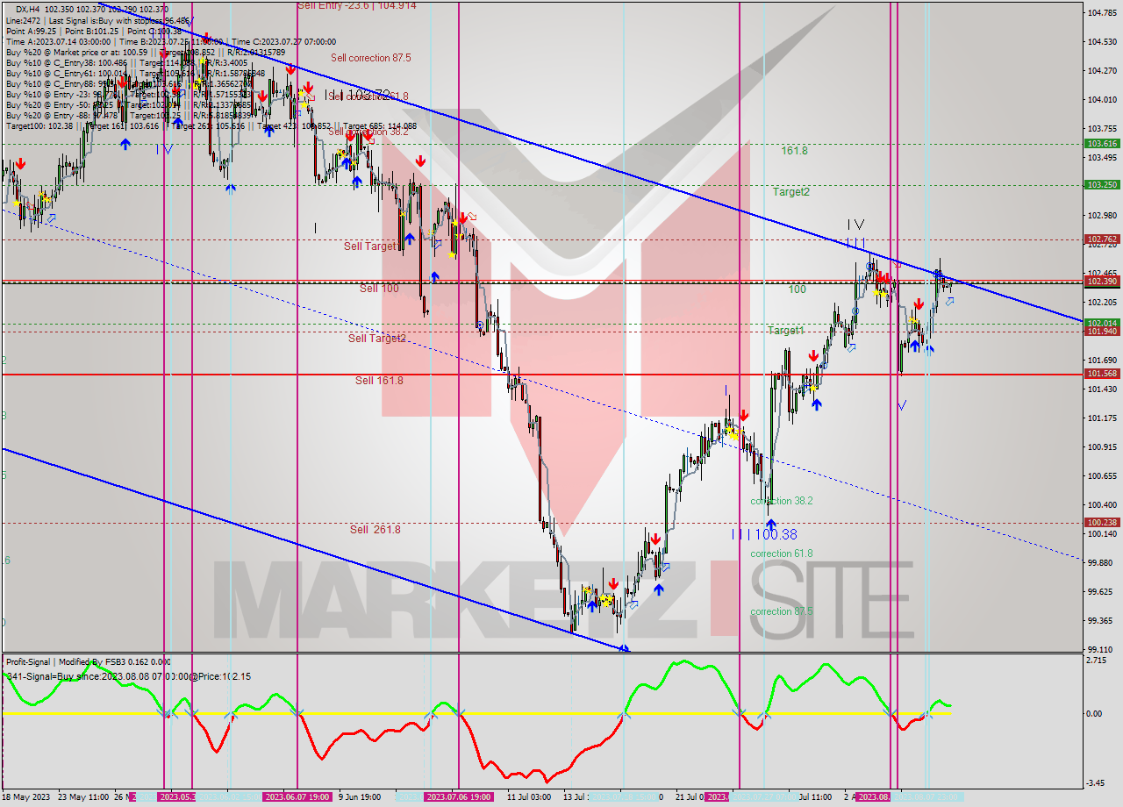1123x807 pixels.
Task: Click the '18 May 2023' time axis label
Action: tap(27, 796)
